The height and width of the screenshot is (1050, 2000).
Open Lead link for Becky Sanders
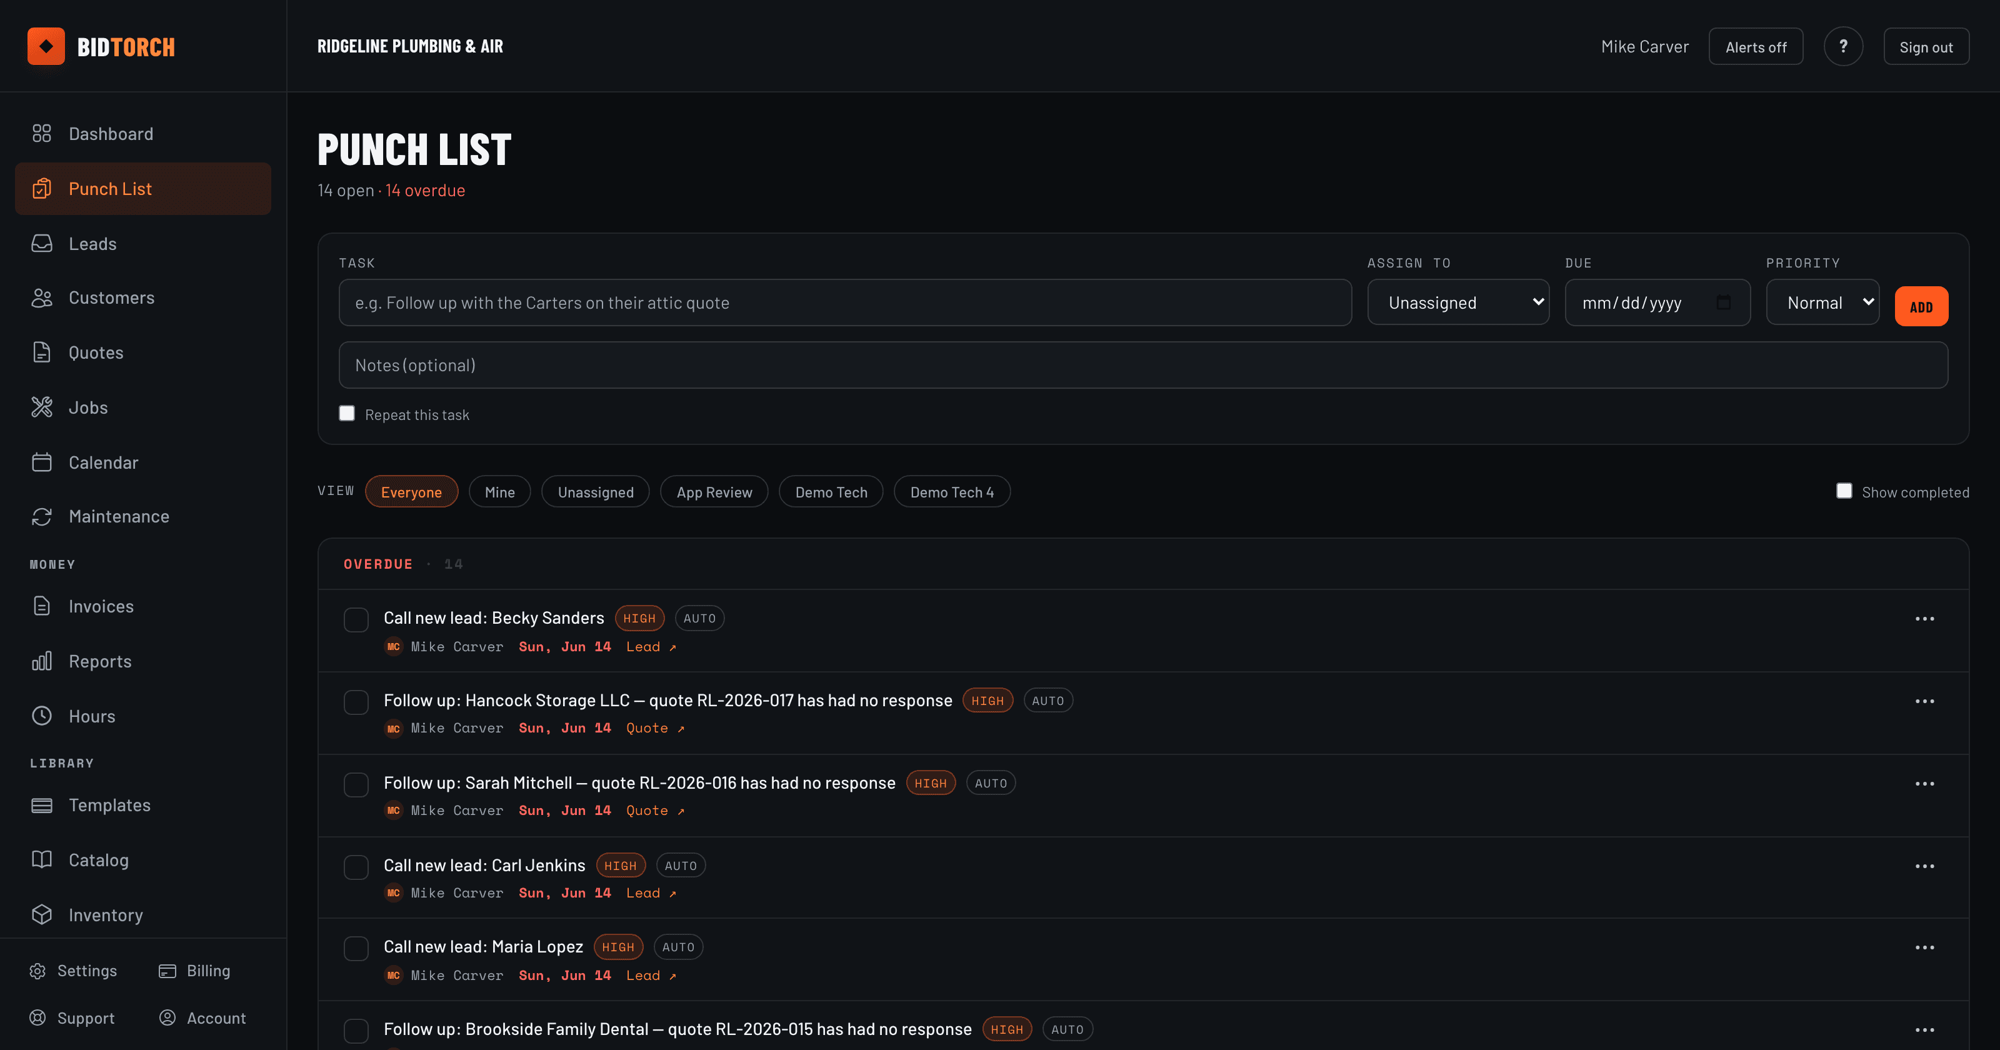[x=651, y=647]
